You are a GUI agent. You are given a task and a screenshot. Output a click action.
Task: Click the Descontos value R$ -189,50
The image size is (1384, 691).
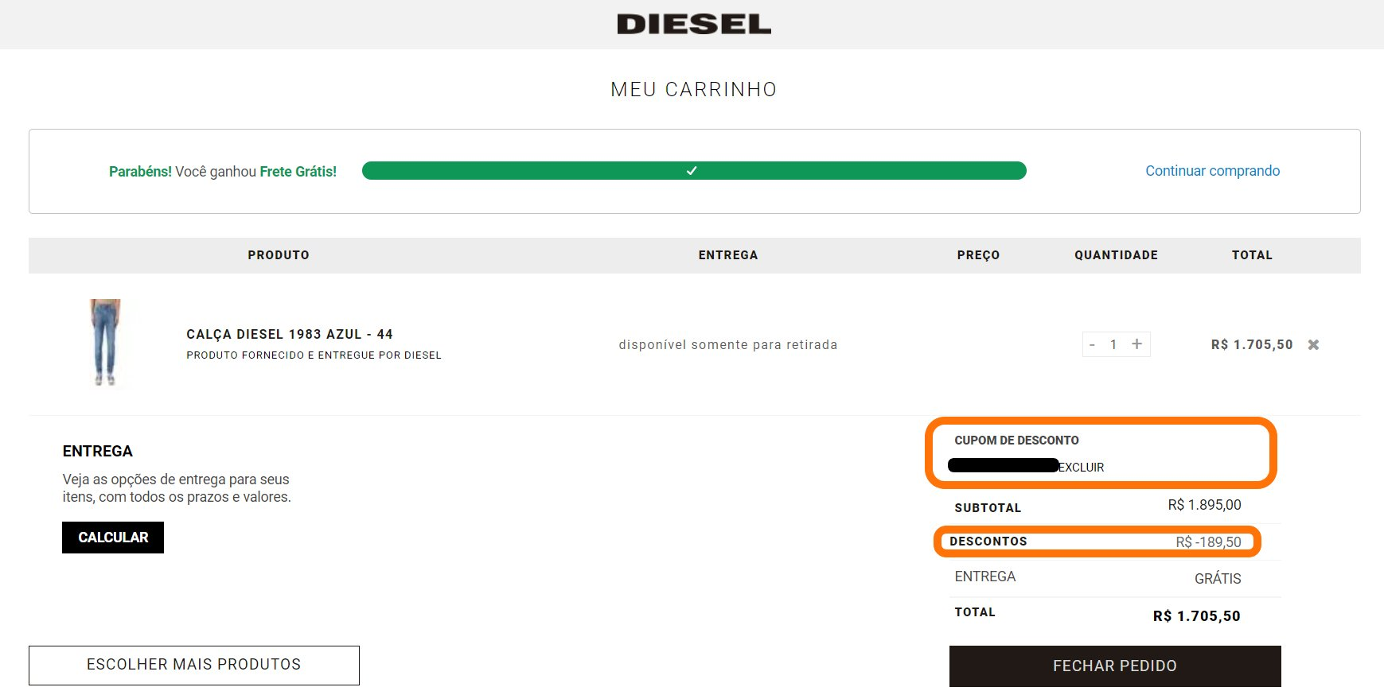coord(1208,542)
